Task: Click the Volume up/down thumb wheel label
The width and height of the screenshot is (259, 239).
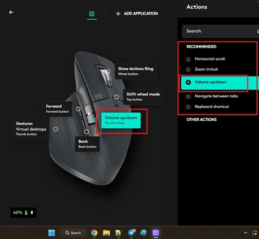Action: [121, 120]
